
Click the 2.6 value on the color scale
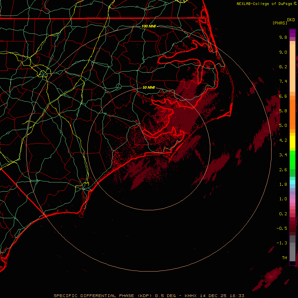pos(283,170)
